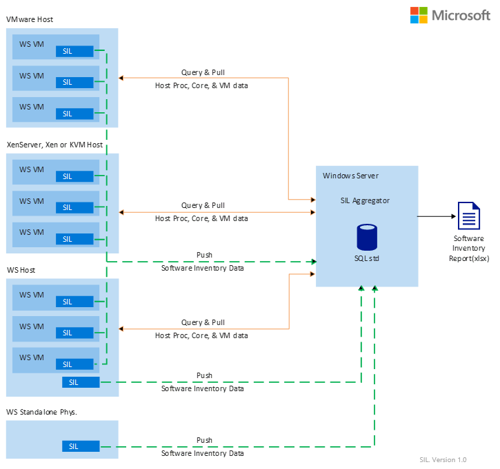
Task: Click "Query & Pull" label beside WS Host VMs
Action: 203,322
